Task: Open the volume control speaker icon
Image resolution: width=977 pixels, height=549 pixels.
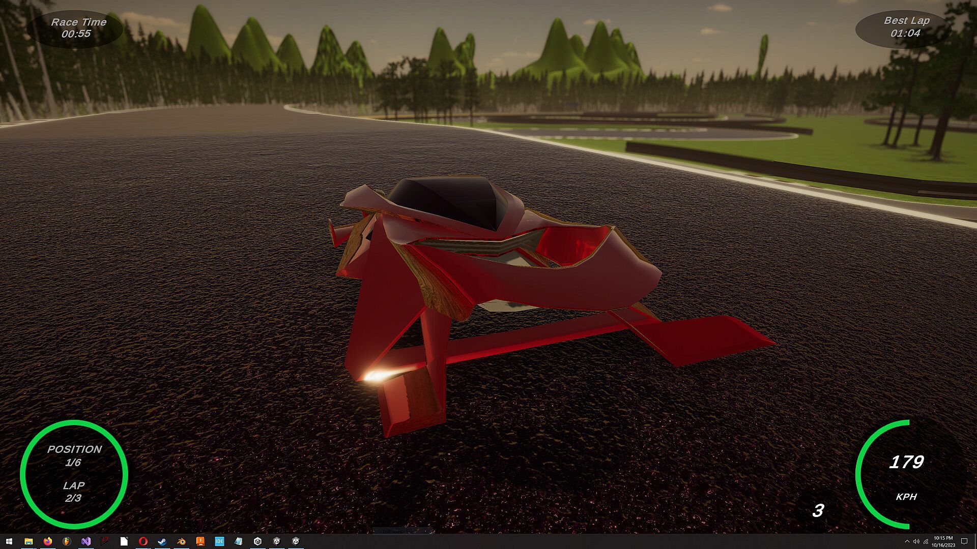Action: [916, 541]
